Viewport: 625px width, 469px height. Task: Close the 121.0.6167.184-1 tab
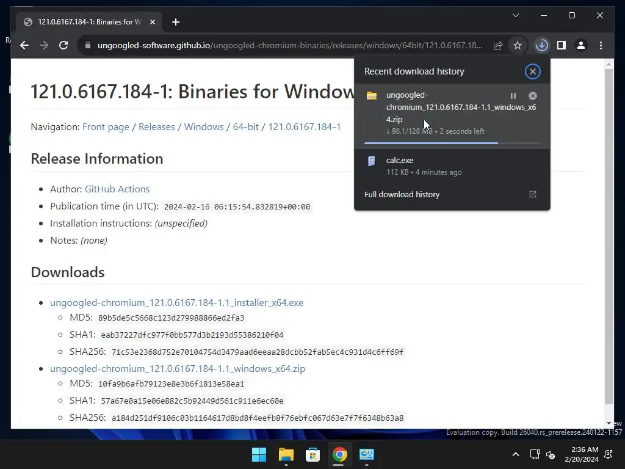point(152,22)
